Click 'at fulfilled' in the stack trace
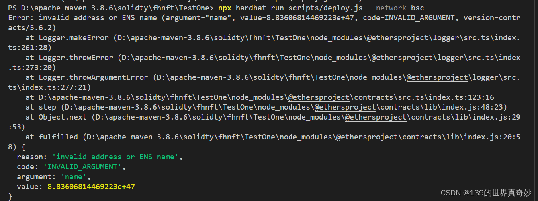Image resolution: width=538 pixels, height=201 pixels. click(52, 137)
